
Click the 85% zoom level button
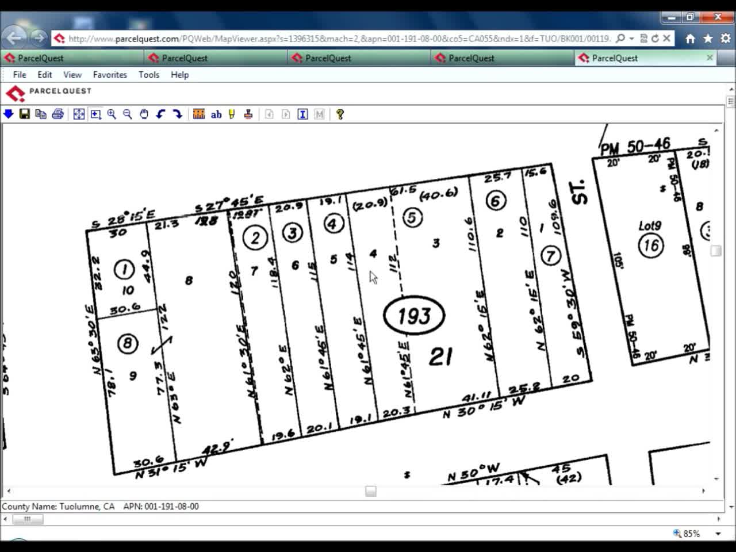tap(687, 534)
